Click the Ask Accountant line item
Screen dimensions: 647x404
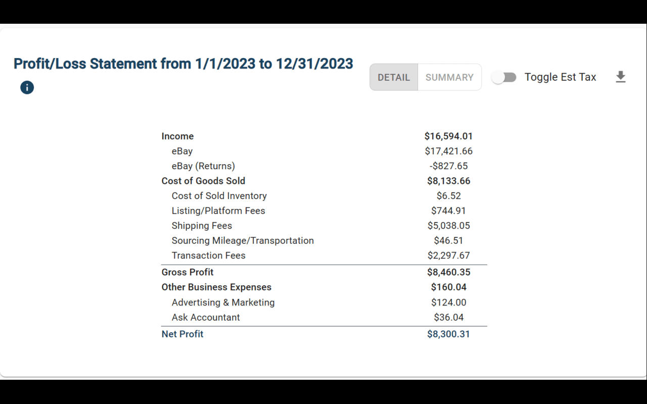(x=324, y=318)
